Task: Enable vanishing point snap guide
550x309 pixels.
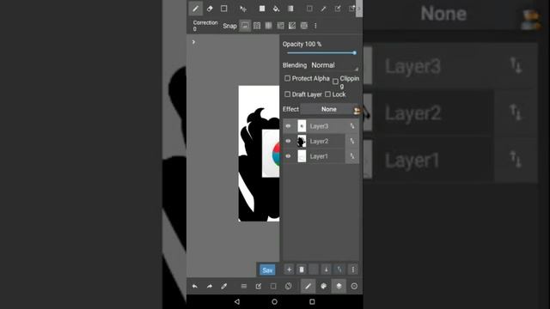Action: pos(280,26)
